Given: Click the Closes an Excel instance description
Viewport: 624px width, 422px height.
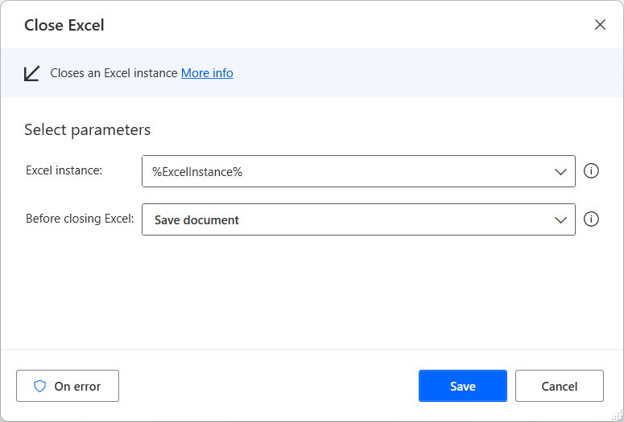Looking at the screenshot, I should click(114, 73).
